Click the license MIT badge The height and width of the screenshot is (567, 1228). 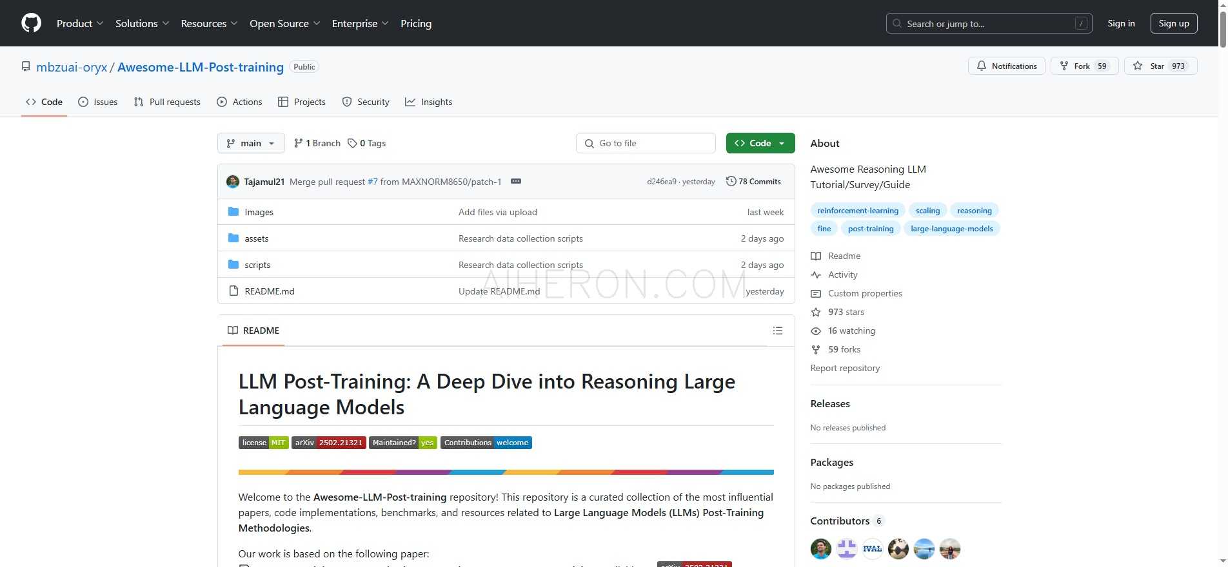[264, 443]
